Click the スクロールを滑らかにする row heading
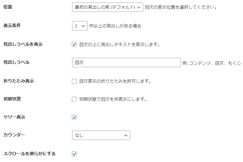The height and width of the screenshot is (162, 243). pyautogui.click(x=29, y=154)
